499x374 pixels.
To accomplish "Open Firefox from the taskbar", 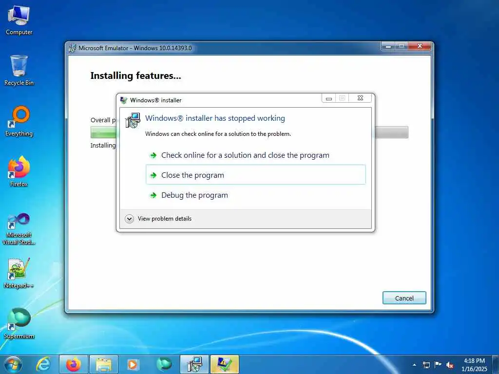I will point(74,364).
